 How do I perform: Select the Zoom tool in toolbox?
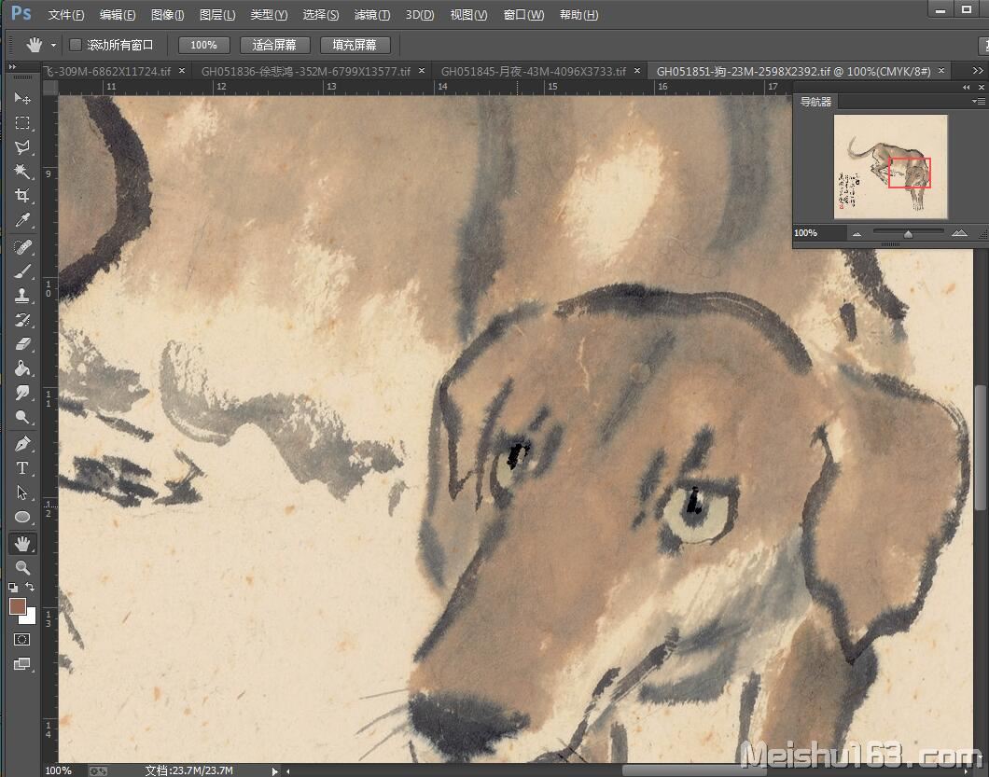point(22,568)
